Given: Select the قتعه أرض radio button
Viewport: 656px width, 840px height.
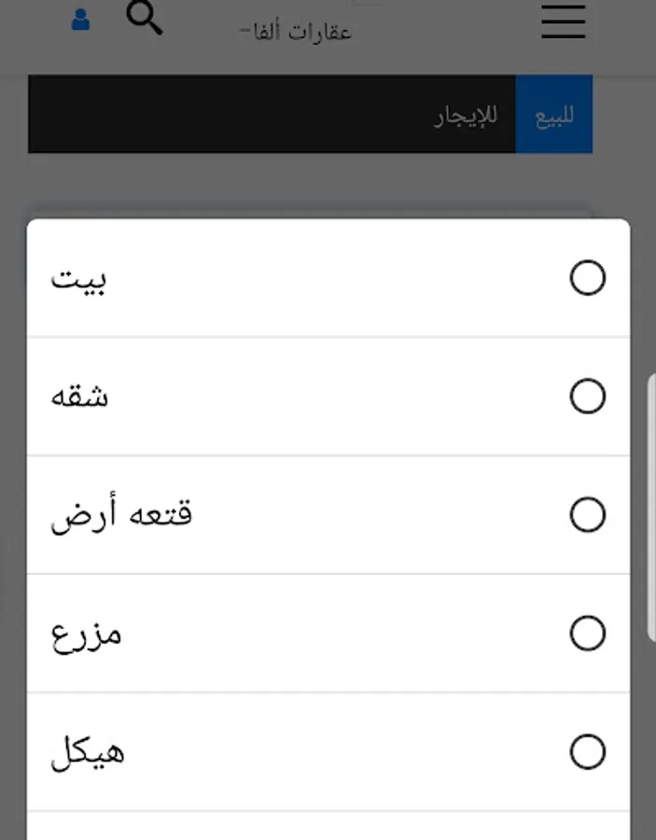Looking at the screenshot, I should [x=588, y=515].
